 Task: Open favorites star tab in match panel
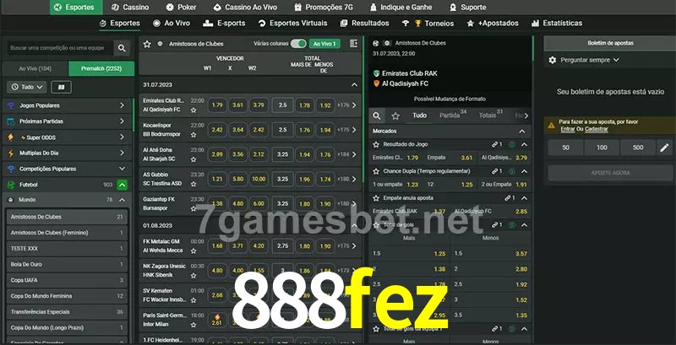click(x=395, y=116)
